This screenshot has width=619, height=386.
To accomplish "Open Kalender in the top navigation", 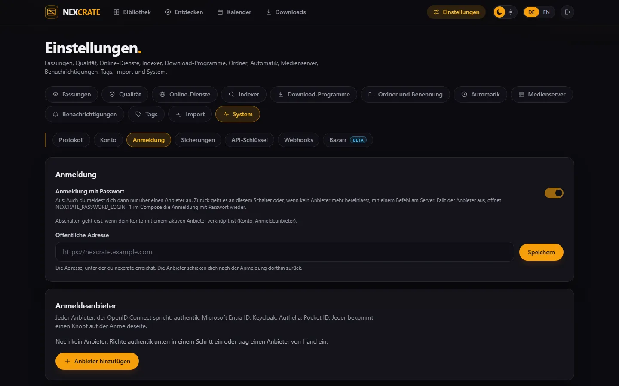I will click(x=234, y=12).
